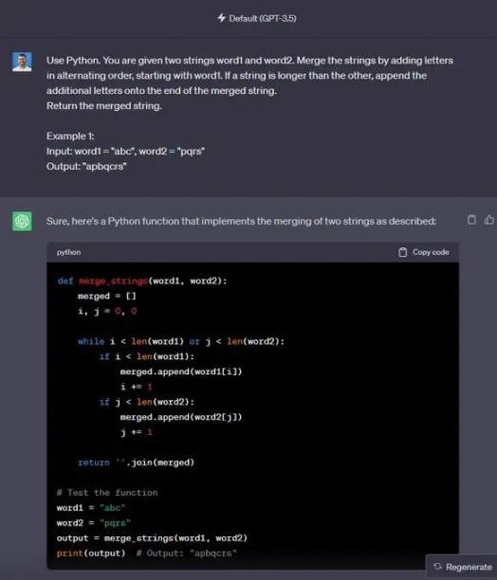
Task: Click the Regenerate button
Action: [x=462, y=567]
